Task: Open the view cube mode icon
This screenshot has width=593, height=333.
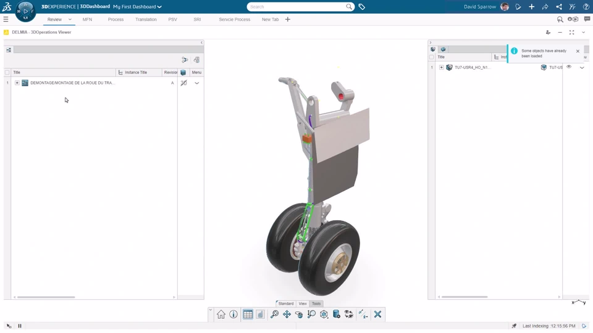Action: coord(324,314)
